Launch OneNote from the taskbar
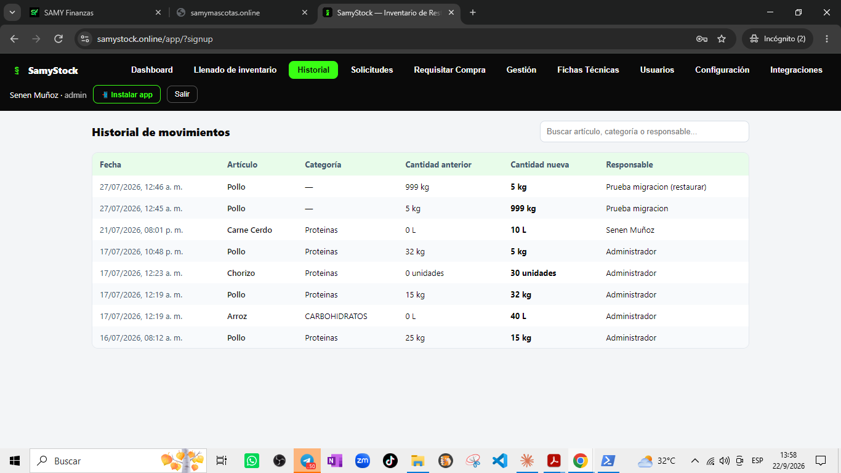Screen dimensions: 841x473 click(x=335, y=461)
